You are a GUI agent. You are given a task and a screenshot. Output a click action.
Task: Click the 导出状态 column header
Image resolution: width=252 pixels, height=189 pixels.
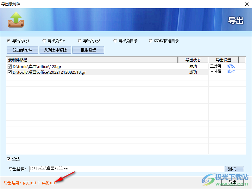point(193,60)
